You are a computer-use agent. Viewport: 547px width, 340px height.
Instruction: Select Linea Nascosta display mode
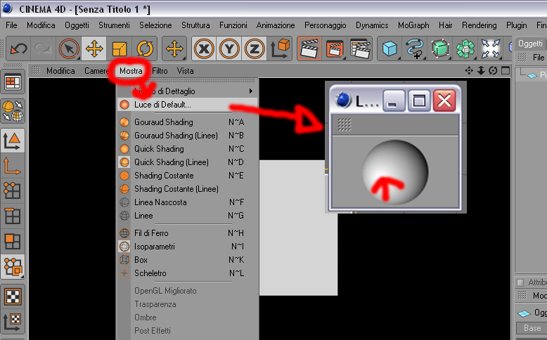tap(188, 202)
